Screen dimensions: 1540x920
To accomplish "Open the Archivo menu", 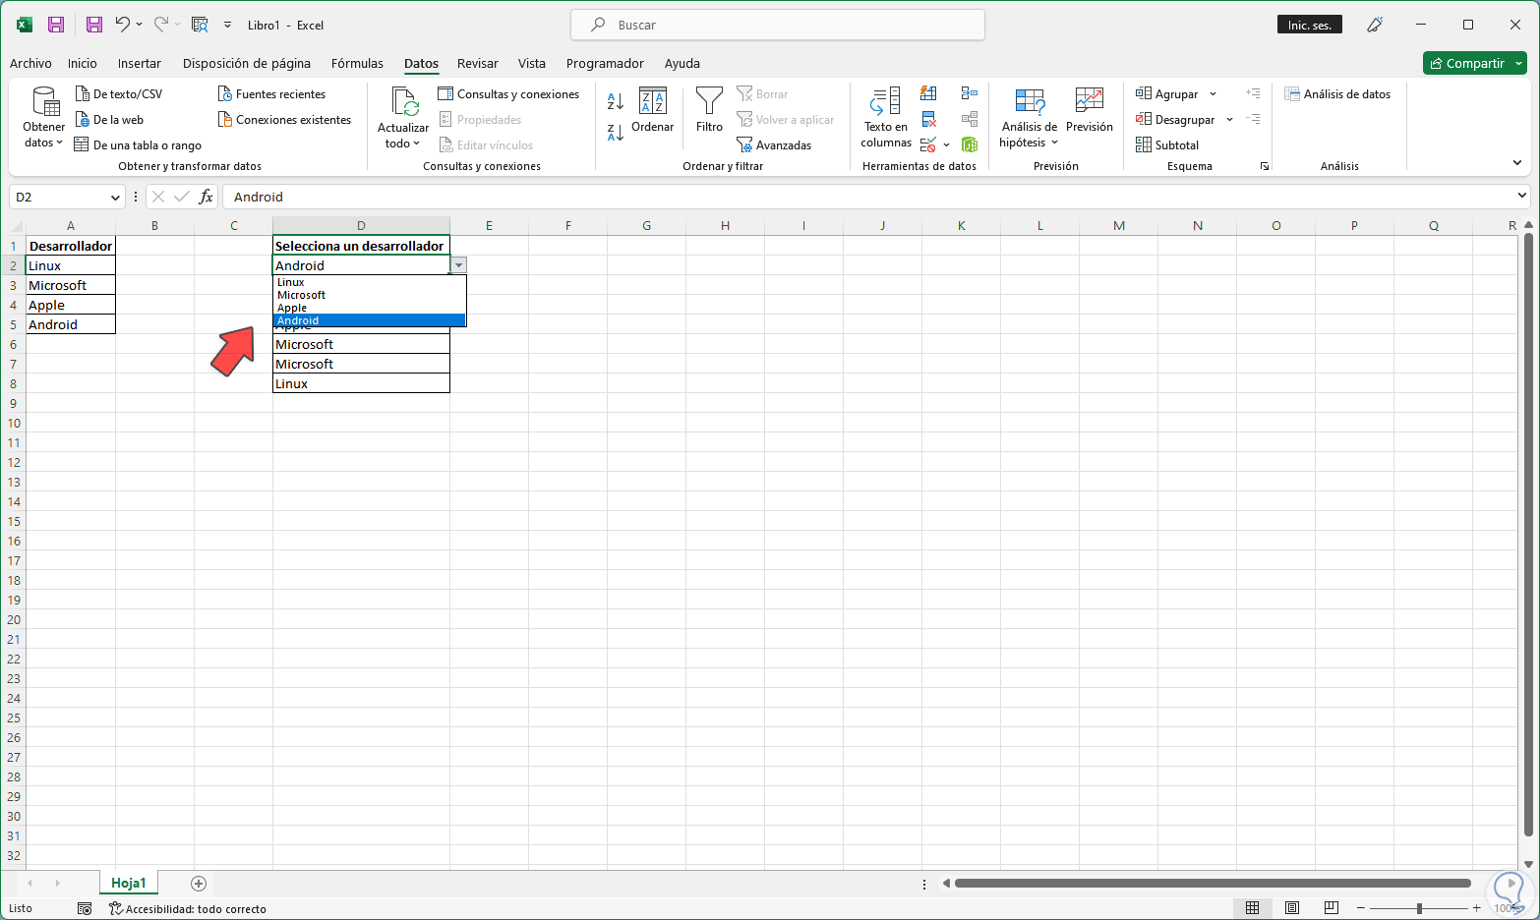I will coord(30,63).
